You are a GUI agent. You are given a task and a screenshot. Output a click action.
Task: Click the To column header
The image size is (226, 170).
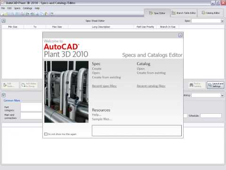[x=35, y=27]
